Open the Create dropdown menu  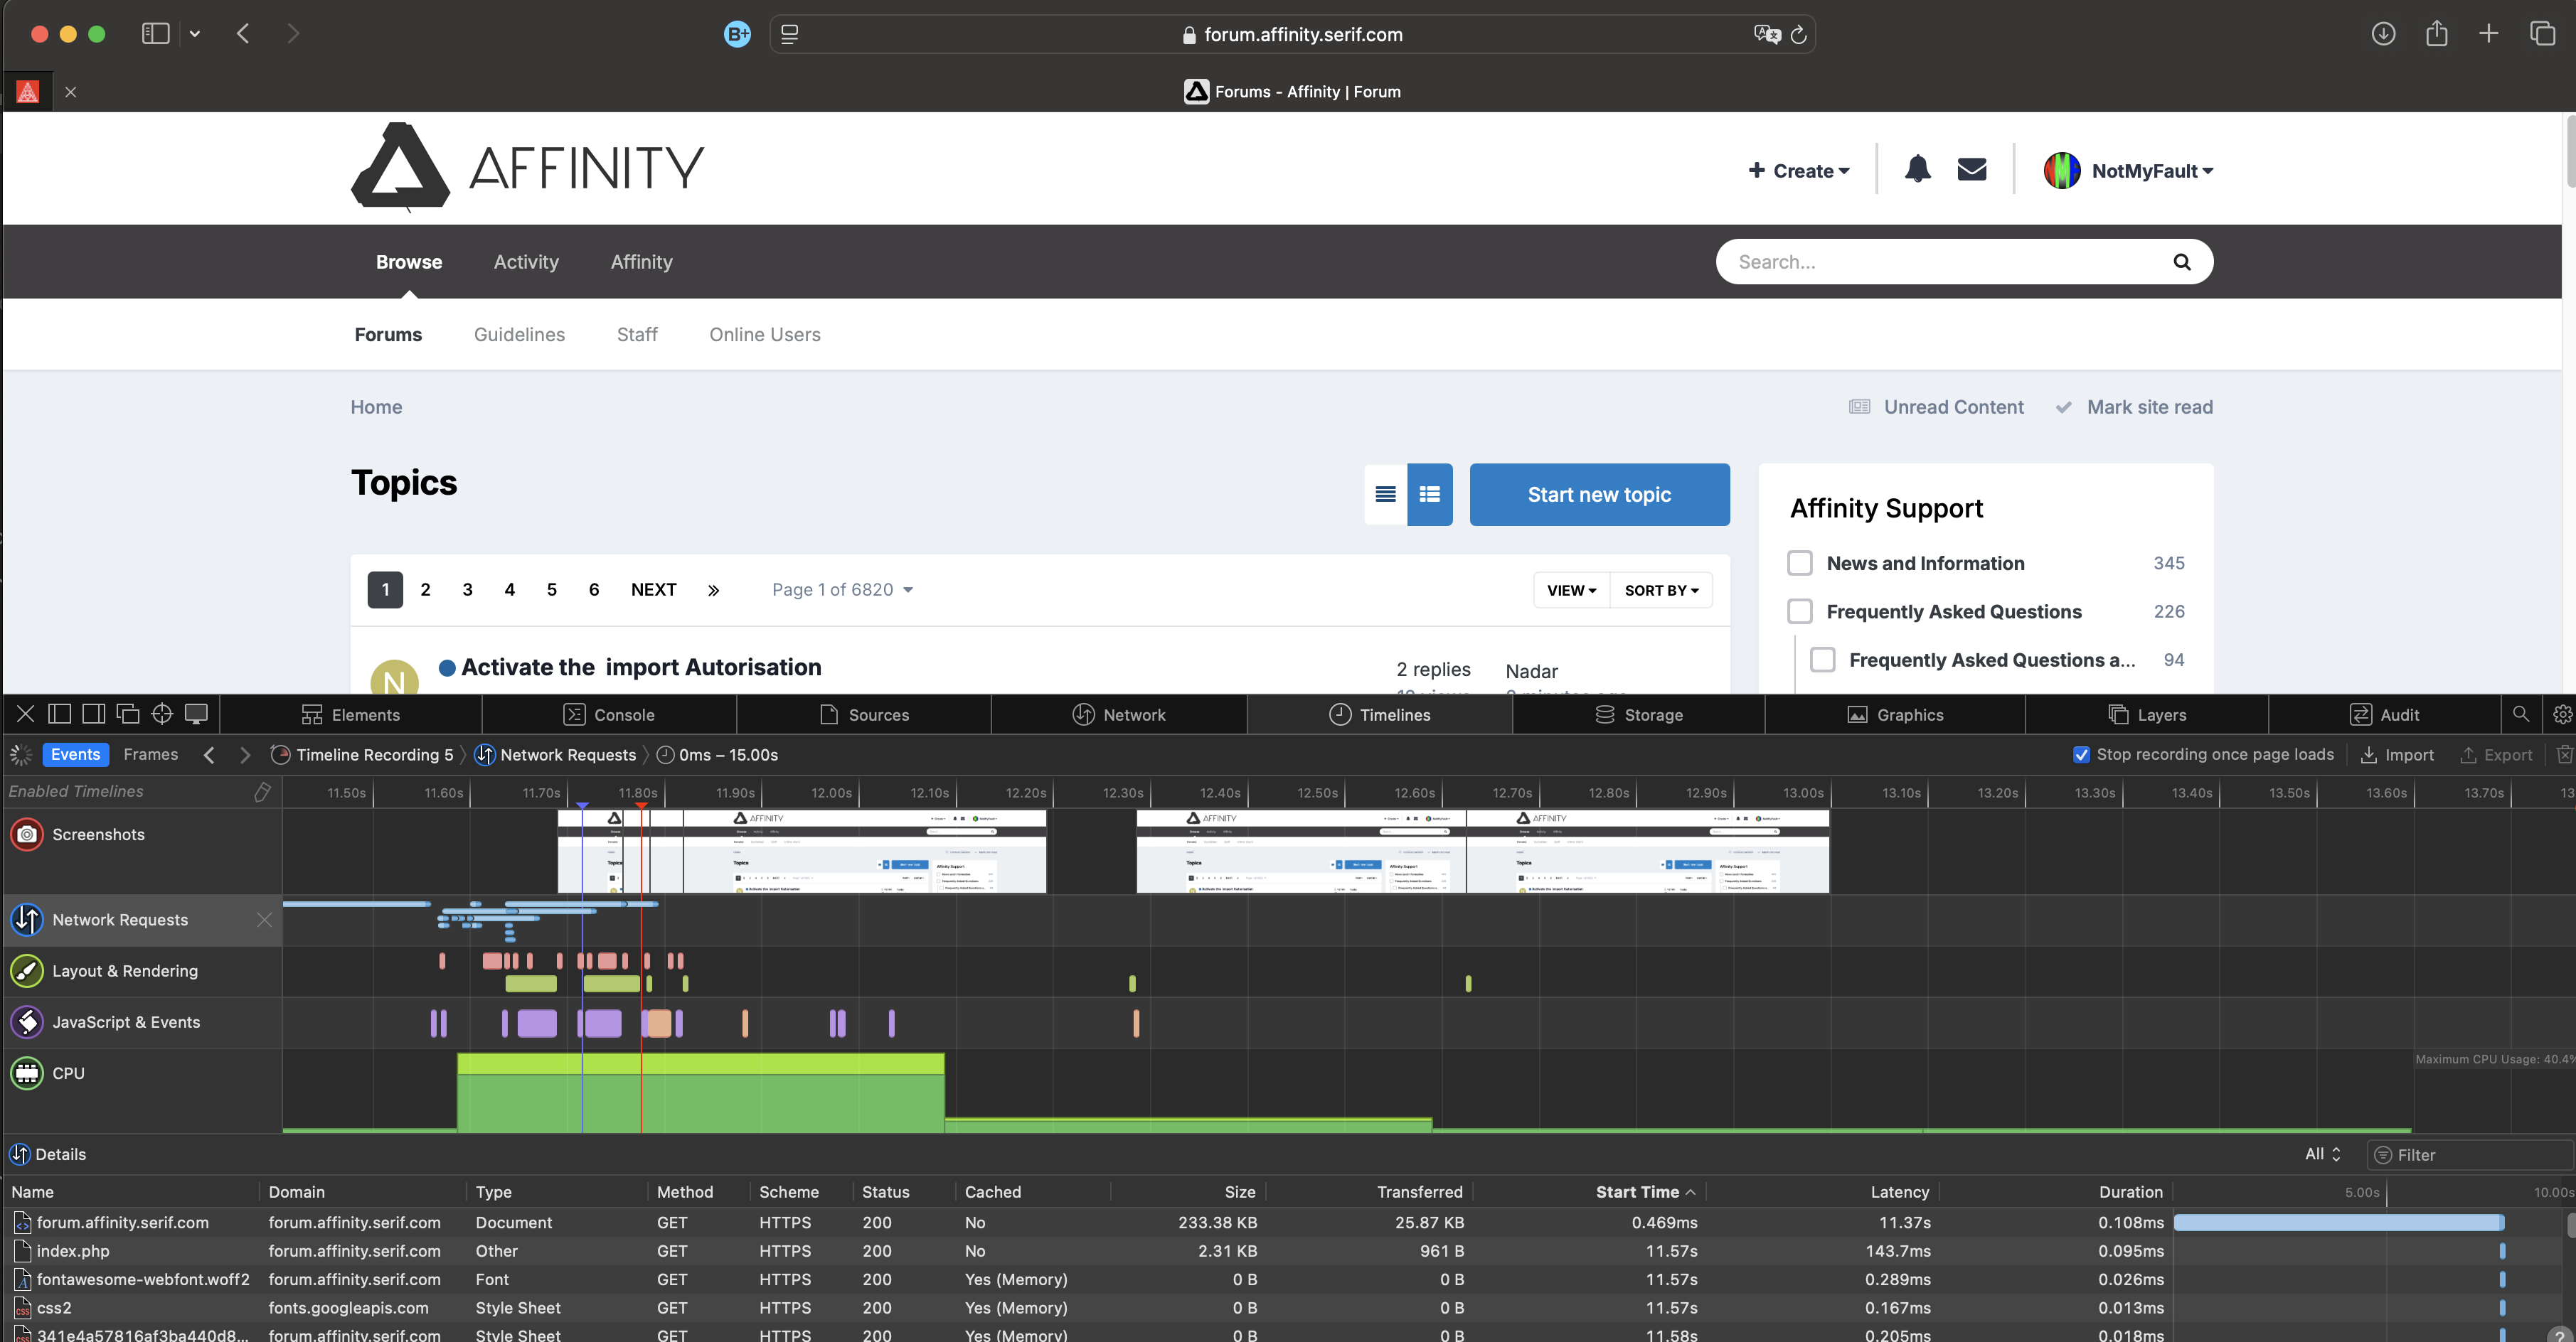(1799, 171)
